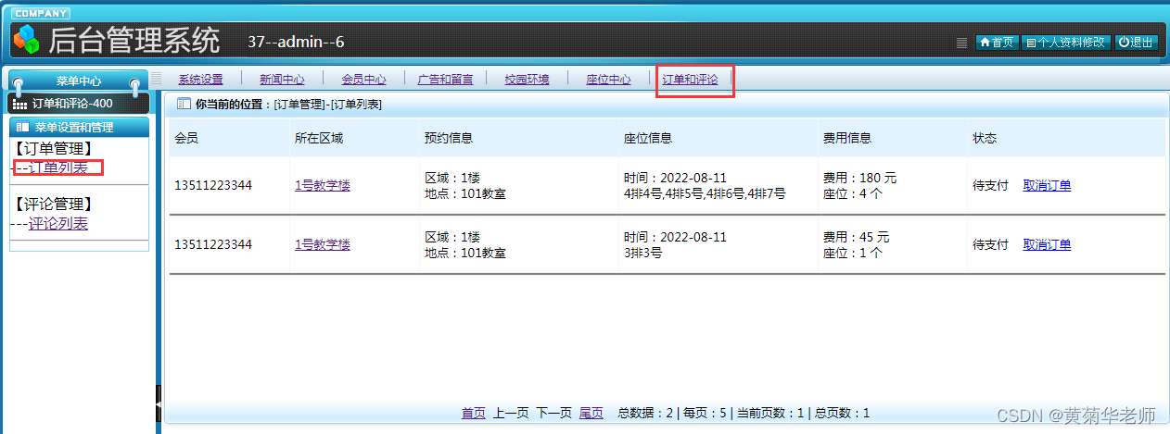1170x434 pixels.
Task: Click seat info 4排4号,4排5号,4排6号,4排7号
Action: point(705,193)
